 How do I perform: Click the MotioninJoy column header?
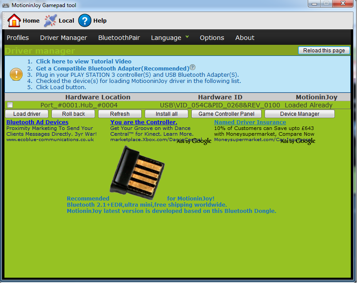point(317,97)
